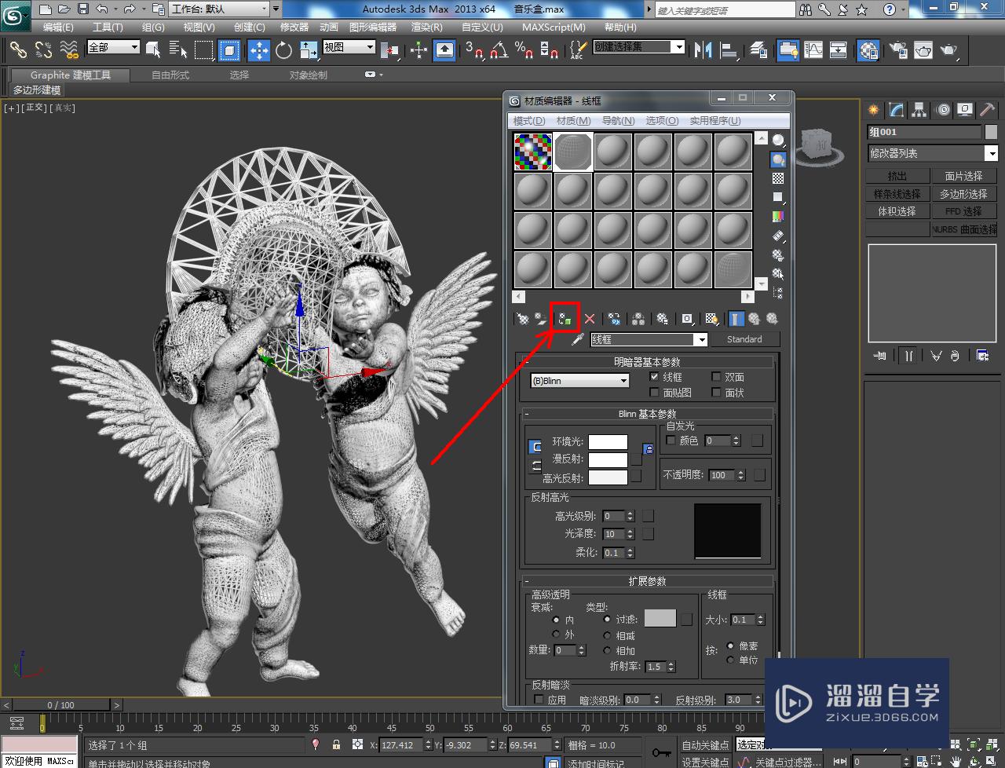This screenshot has width=1005, height=768.
Task: Enable the 面状 faceted checkbox
Action: tap(716, 393)
